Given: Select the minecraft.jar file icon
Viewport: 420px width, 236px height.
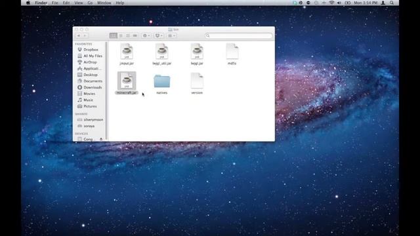Looking at the screenshot, I should (127, 81).
